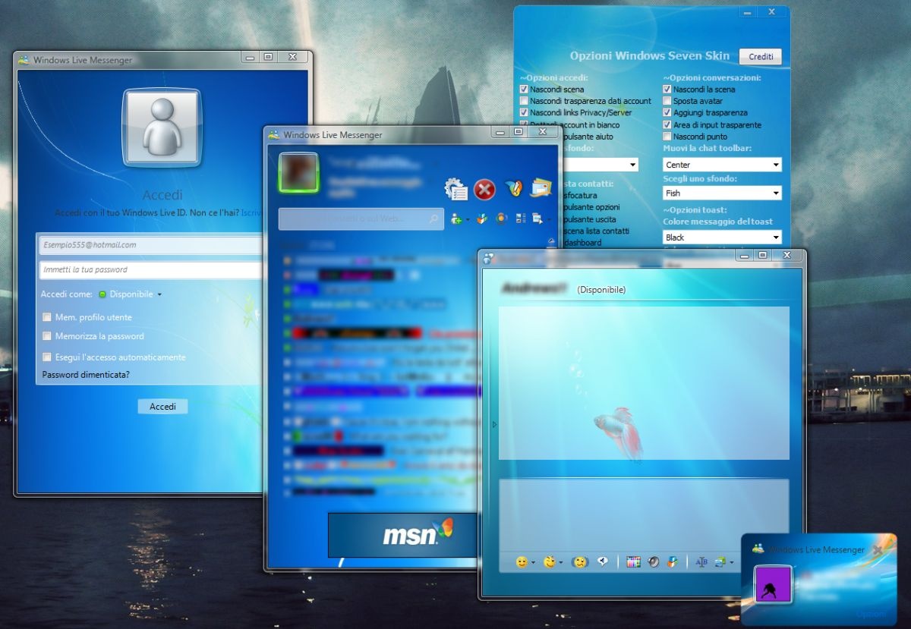
Task: Open the show menu window icon
Action: click(537, 219)
